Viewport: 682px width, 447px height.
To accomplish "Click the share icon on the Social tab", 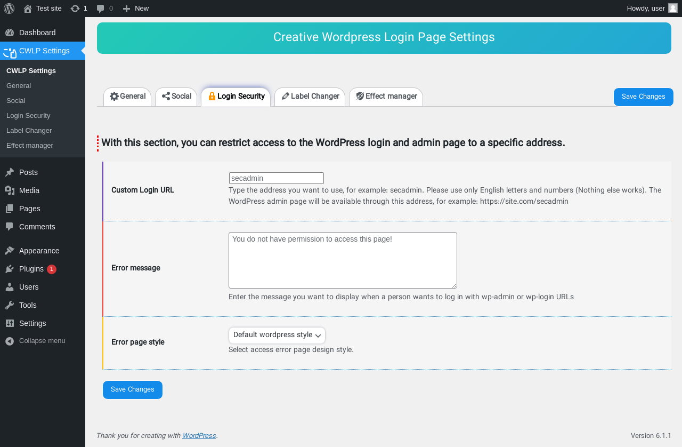I will point(166,96).
